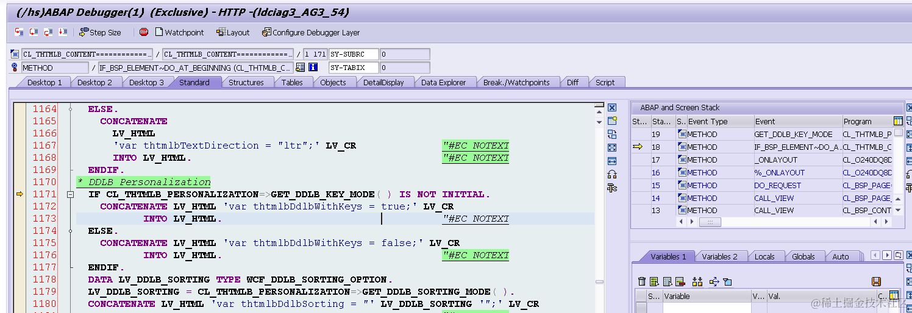The width and height of the screenshot is (912, 313).
Task: Click the trash delete icon in variables toolbar
Action: (x=641, y=281)
